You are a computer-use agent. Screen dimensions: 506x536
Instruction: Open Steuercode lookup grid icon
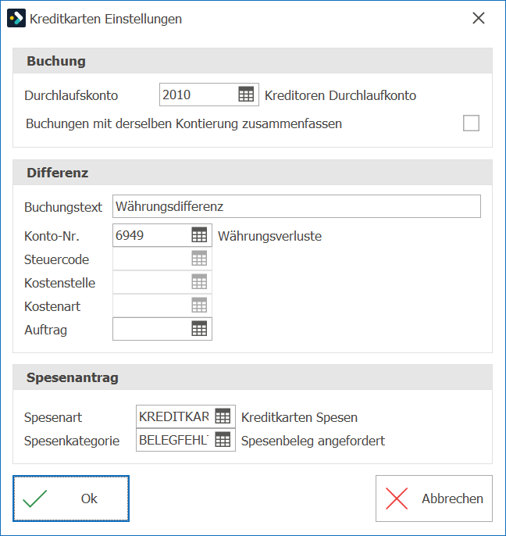click(x=199, y=259)
